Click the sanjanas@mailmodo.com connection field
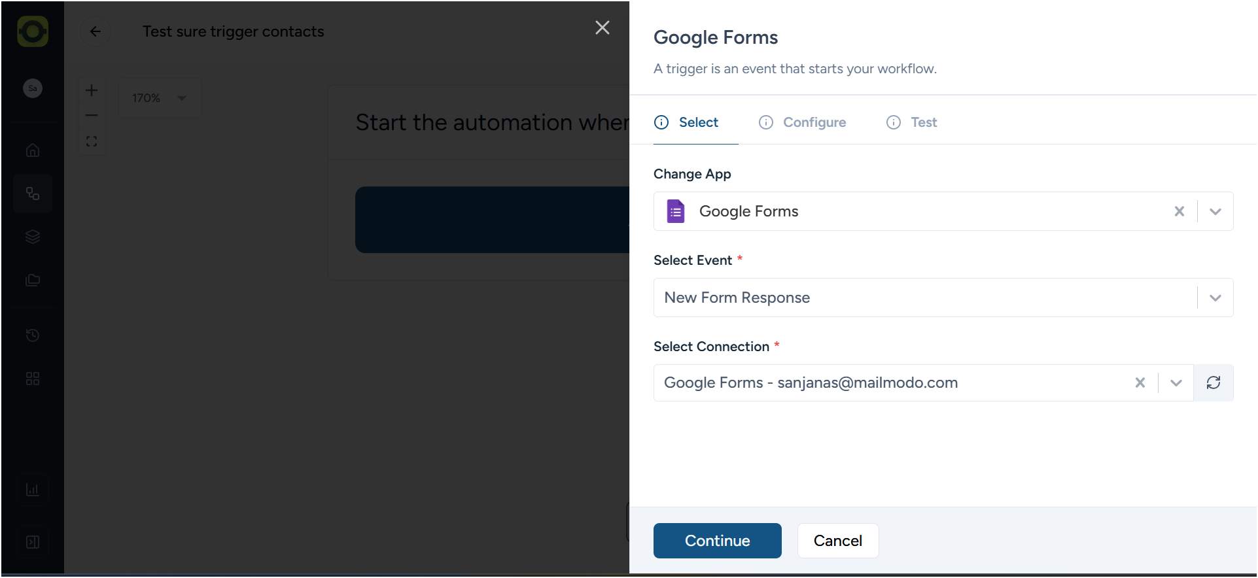The height and width of the screenshot is (578, 1258). (x=924, y=382)
